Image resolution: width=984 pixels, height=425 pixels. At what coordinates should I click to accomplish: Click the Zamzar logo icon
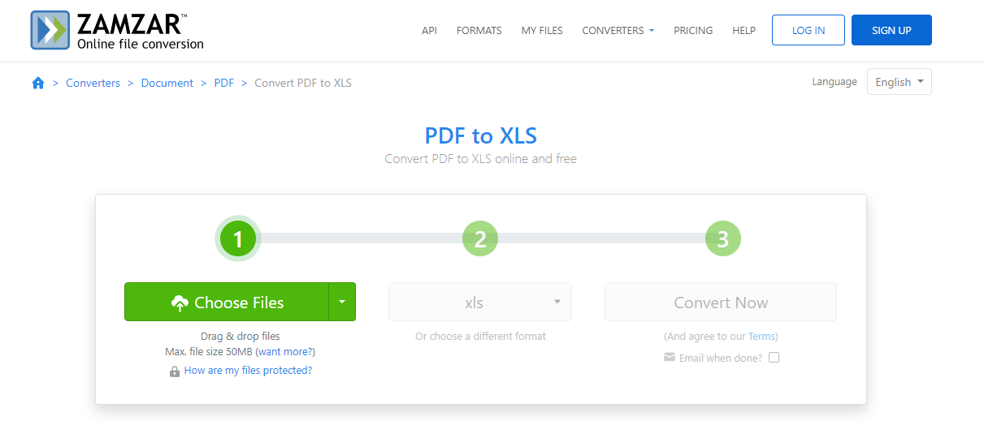(x=50, y=31)
